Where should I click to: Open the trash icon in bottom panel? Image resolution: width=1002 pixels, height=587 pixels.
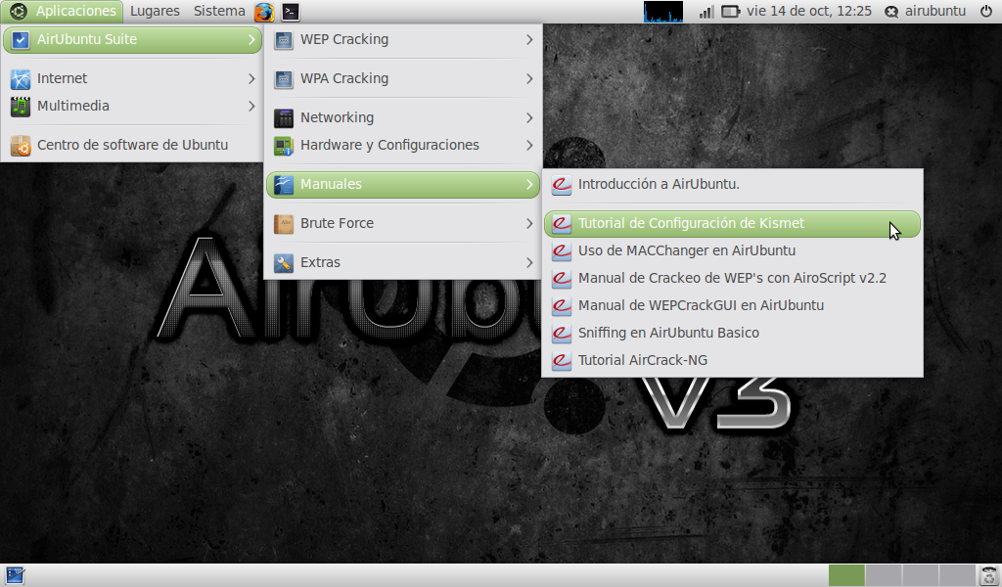(x=989, y=575)
